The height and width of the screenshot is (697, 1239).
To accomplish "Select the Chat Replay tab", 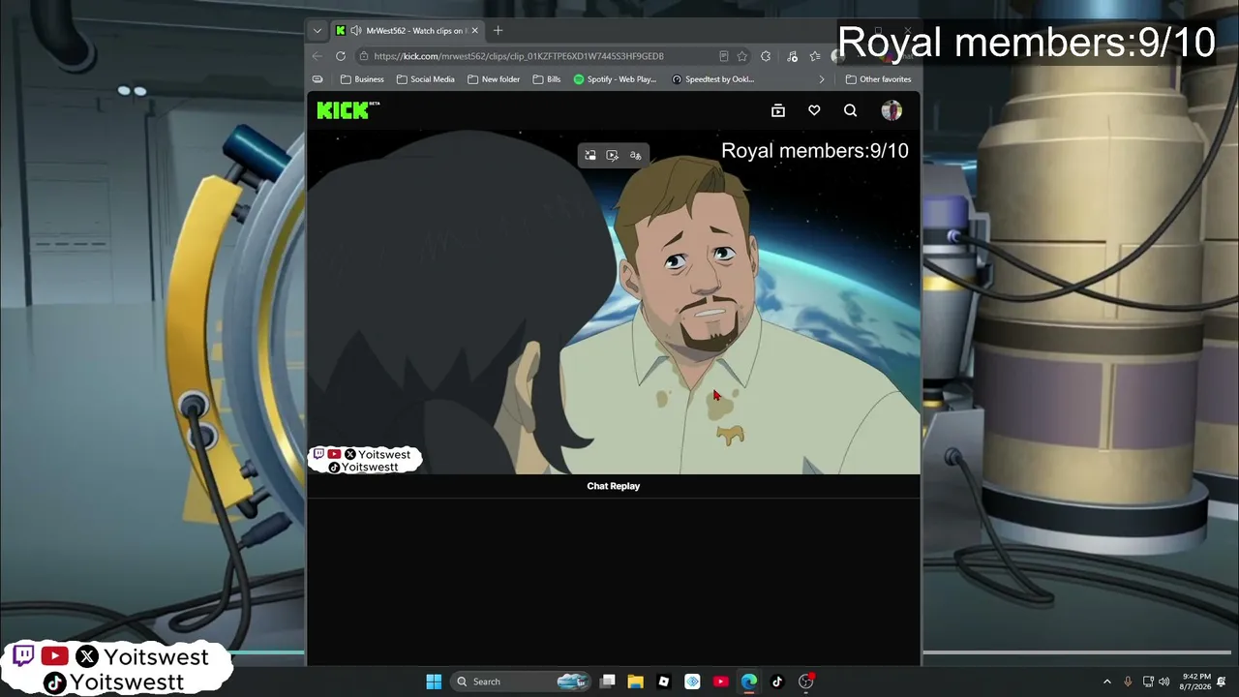I will point(614,486).
